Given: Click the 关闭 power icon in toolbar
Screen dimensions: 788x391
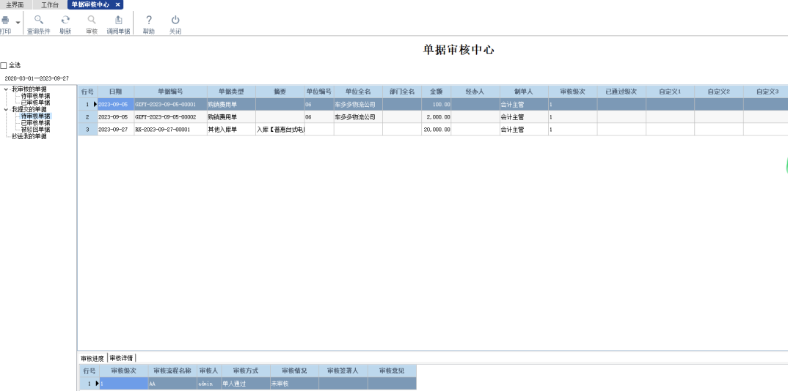Looking at the screenshot, I should [x=175, y=21].
